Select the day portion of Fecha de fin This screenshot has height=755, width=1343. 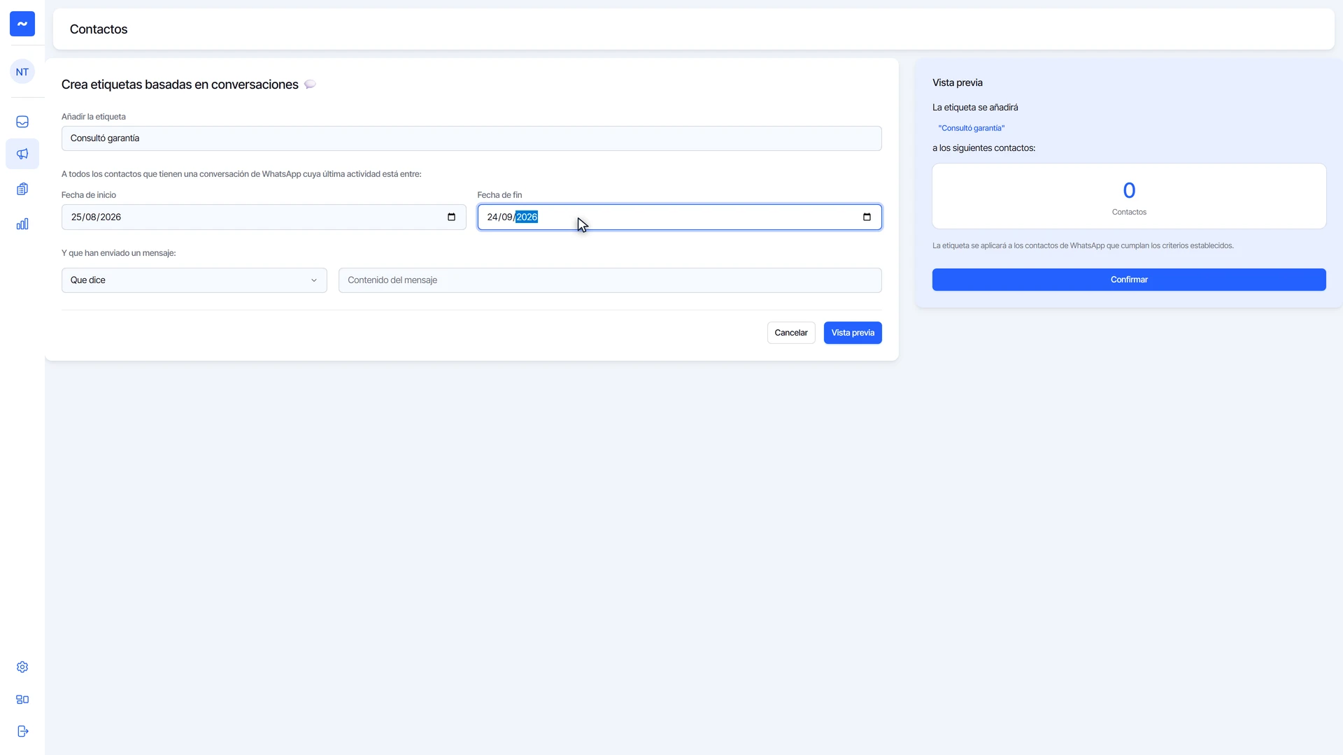[x=492, y=217]
